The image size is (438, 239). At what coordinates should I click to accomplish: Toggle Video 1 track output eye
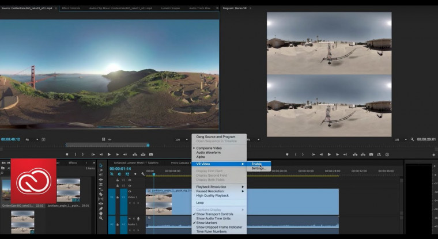(130, 192)
